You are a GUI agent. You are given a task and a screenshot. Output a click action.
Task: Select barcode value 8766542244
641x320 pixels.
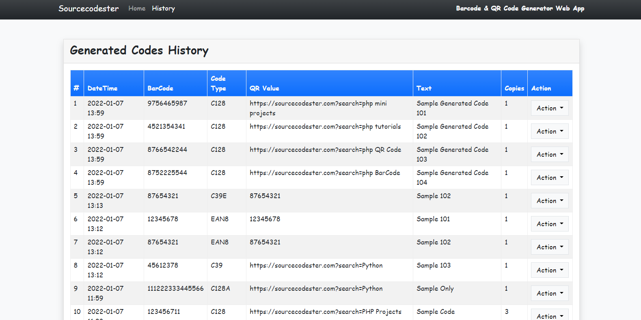click(x=167, y=150)
